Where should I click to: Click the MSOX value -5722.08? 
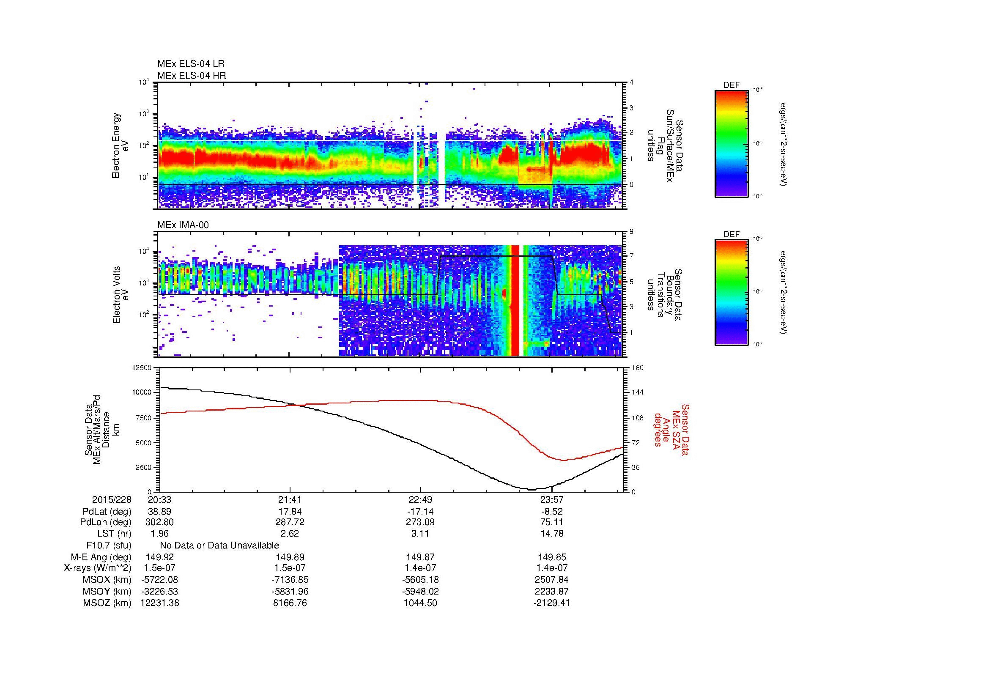click(160, 580)
